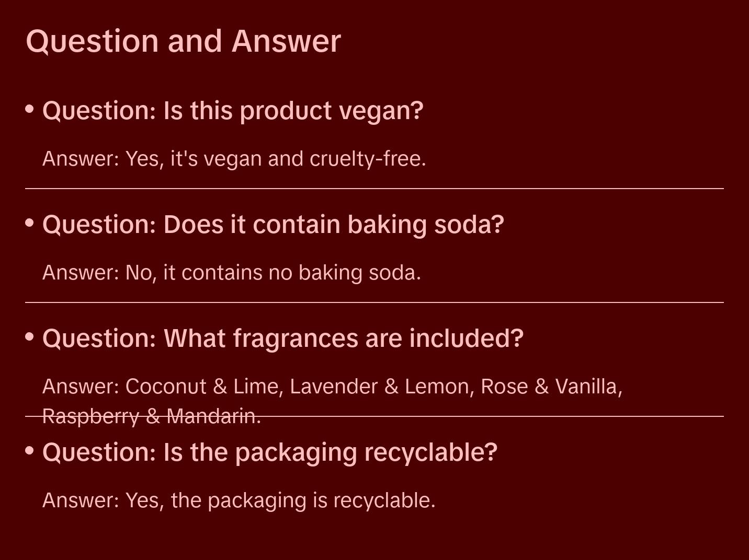The width and height of the screenshot is (749, 560).
Task: Click "Lavender & Lemon" in the fragrances answer
Action: click(x=381, y=387)
